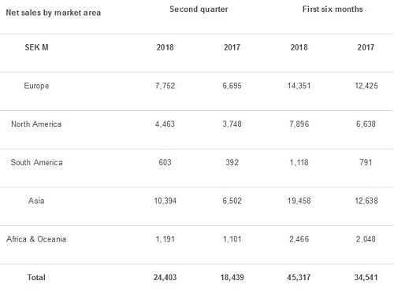Click the 'SEK M' label cell

[36, 47]
